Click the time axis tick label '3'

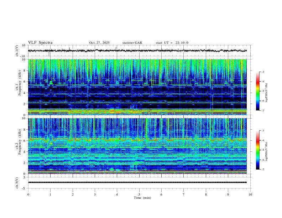[95, 194]
